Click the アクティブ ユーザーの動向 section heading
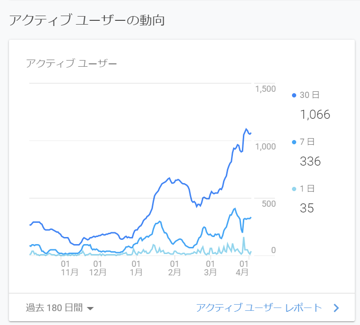Viewport: 360px width, 325px height. [x=86, y=21]
